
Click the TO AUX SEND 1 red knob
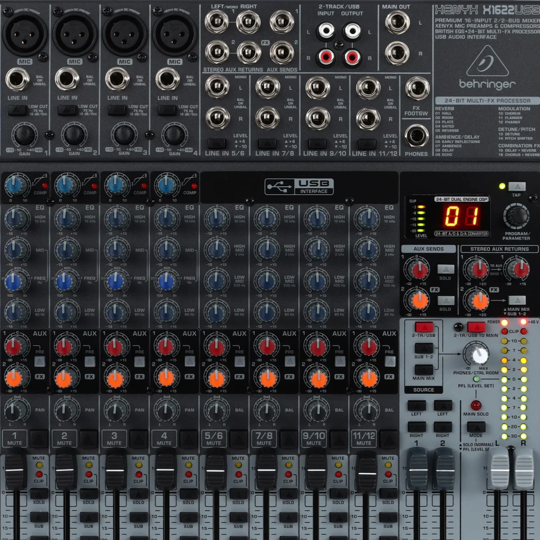tap(520, 269)
